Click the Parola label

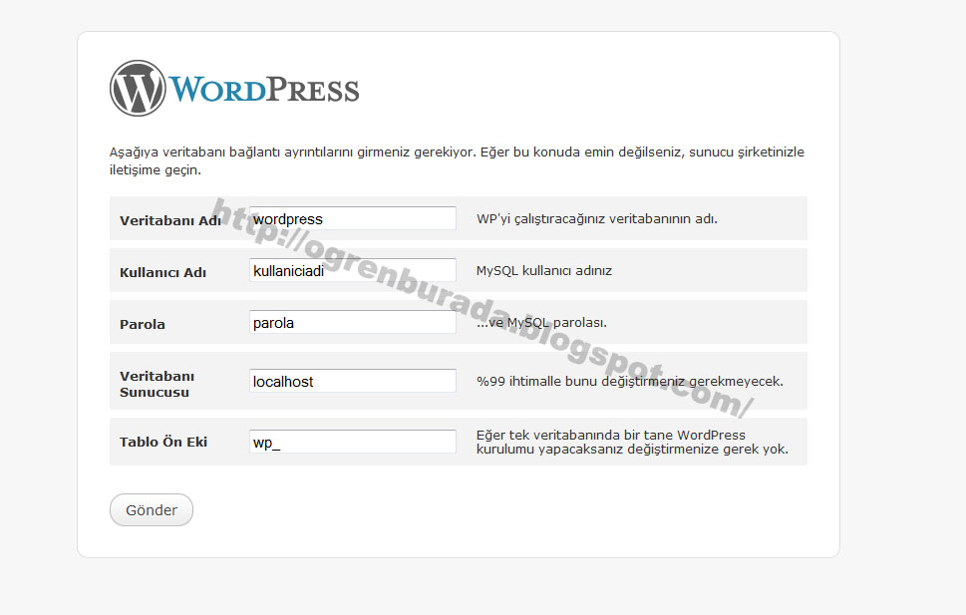(x=143, y=324)
